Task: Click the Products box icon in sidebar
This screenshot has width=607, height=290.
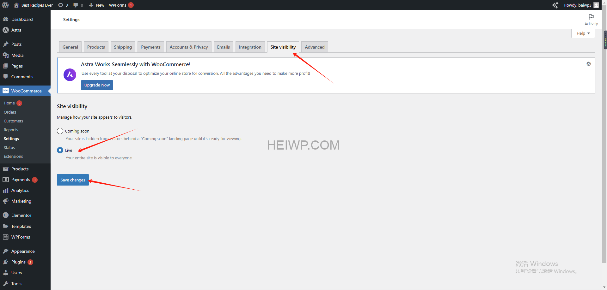Action: 6,169
